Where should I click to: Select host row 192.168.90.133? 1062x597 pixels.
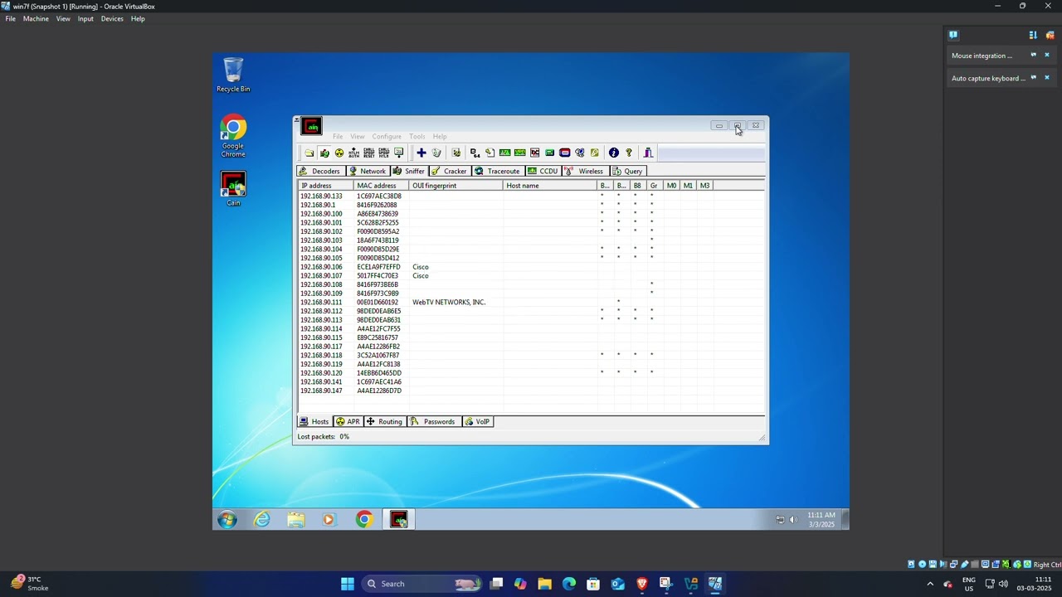click(x=531, y=197)
